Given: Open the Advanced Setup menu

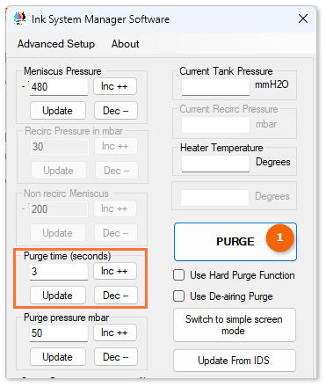Looking at the screenshot, I should click(x=56, y=44).
